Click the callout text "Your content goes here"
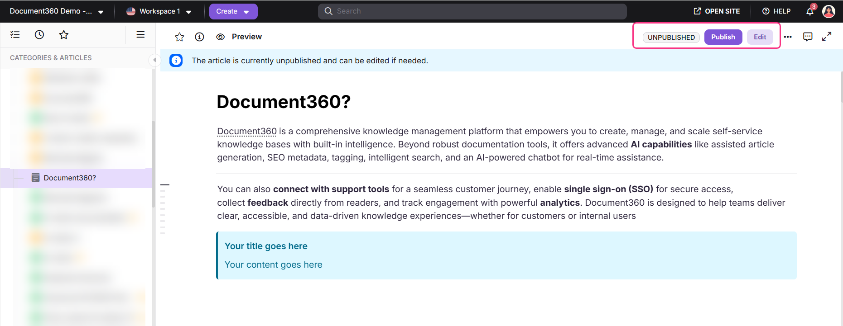Screen dimensions: 843x326 (274, 265)
